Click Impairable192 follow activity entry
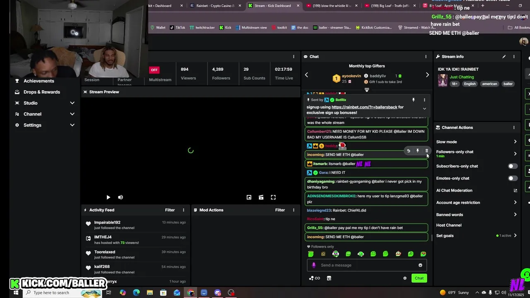 [x=135, y=225]
